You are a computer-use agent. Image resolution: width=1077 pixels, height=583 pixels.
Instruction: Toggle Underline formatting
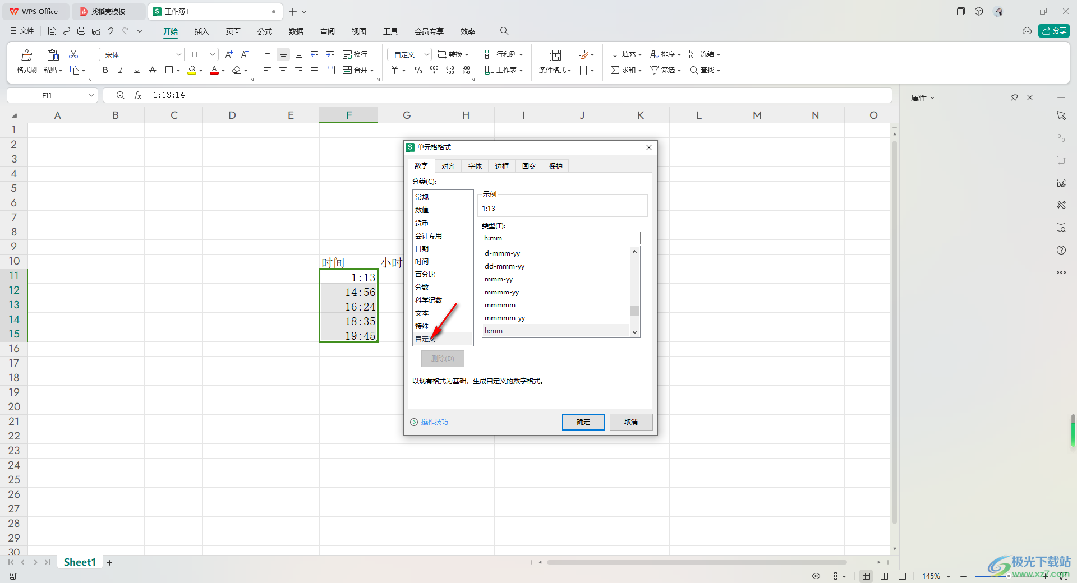(136, 70)
